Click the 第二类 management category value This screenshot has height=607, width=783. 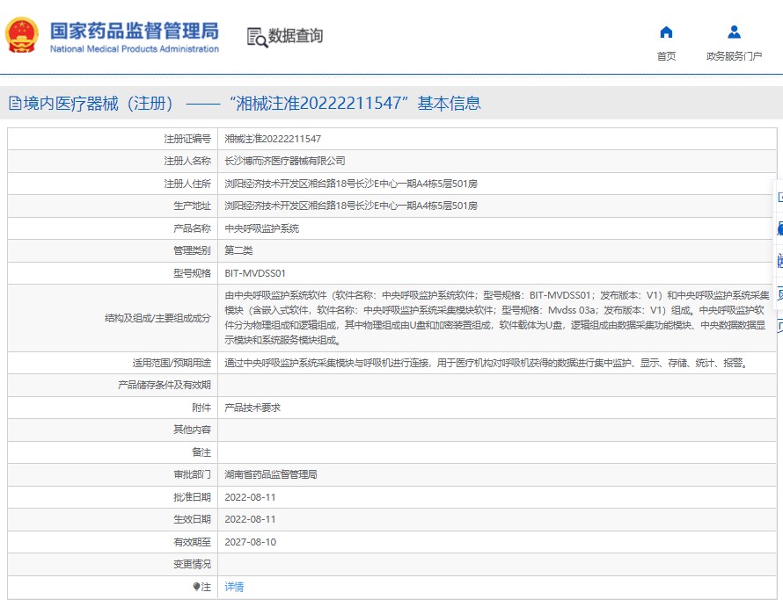click(238, 250)
